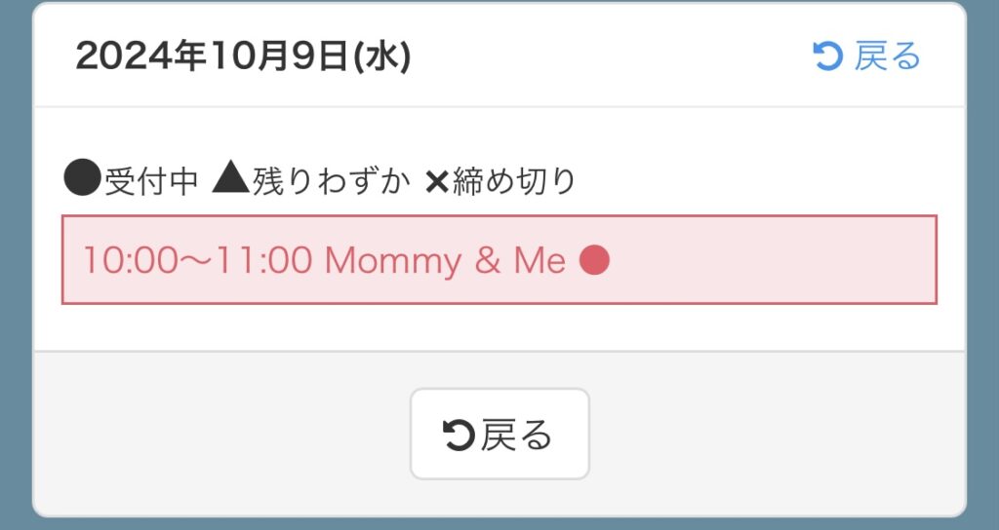Click the red availability circle in Mommy & Me slot
The height and width of the screenshot is (530, 999).
click(594, 260)
